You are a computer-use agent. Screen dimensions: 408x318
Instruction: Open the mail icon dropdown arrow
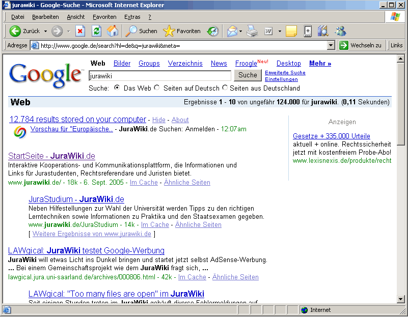tap(240, 31)
